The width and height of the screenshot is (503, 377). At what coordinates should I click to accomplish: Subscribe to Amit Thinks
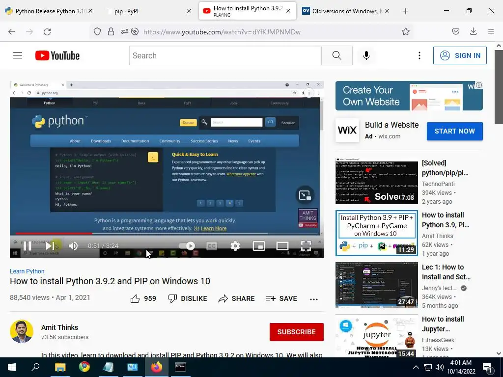(296, 332)
